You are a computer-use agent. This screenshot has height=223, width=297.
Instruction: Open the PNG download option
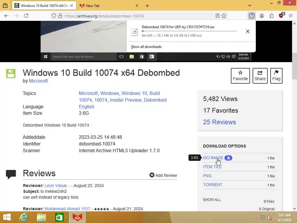point(207,176)
